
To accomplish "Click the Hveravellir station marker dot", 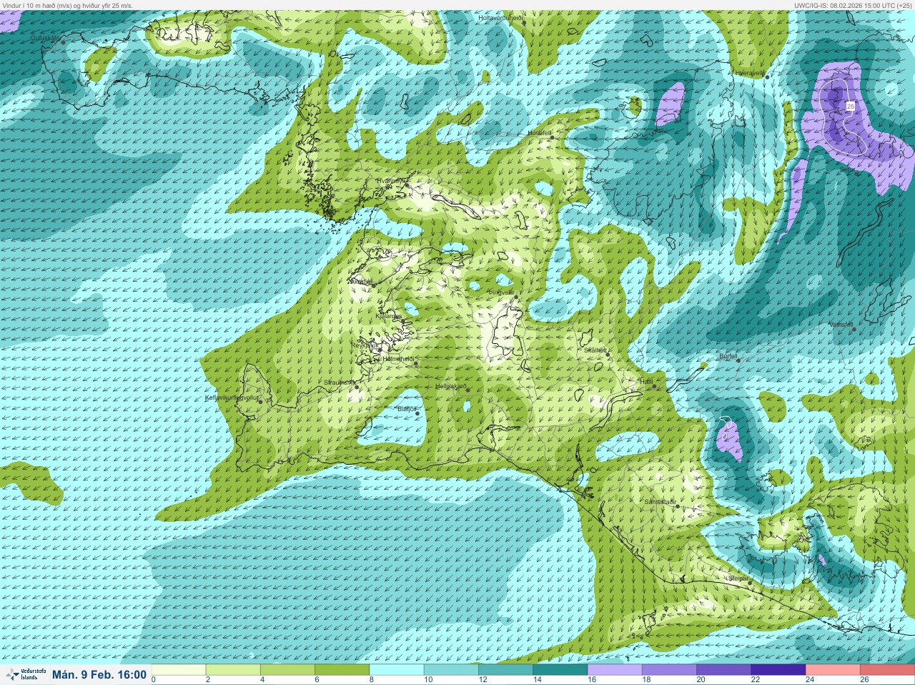I will (766, 77).
